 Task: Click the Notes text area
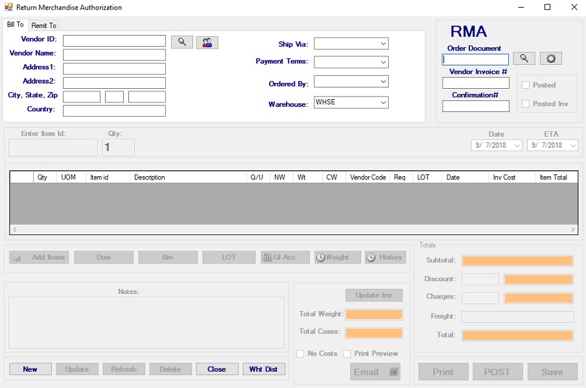pyautogui.click(x=146, y=323)
